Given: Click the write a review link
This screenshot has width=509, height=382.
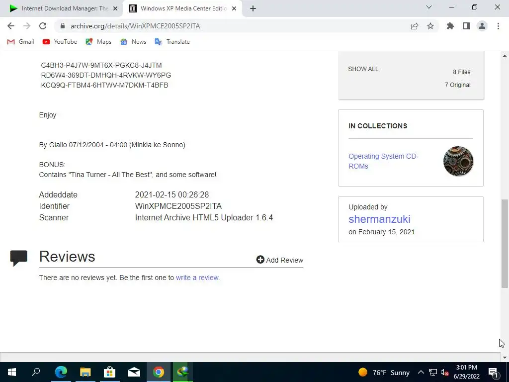Looking at the screenshot, I should (x=197, y=278).
